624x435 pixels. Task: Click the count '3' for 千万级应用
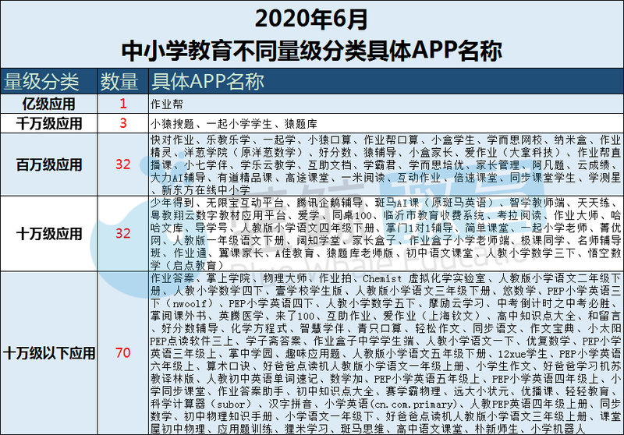coord(123,123)
